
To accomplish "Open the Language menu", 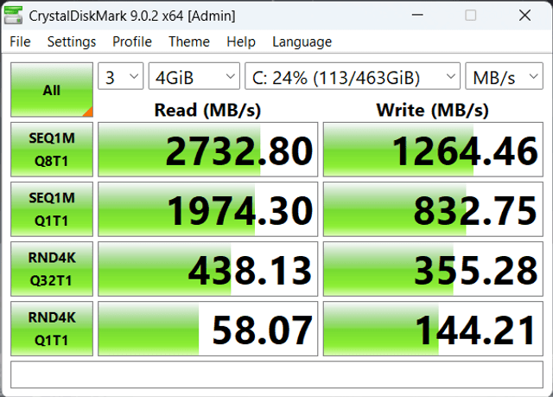I will [x=302, y=42].
